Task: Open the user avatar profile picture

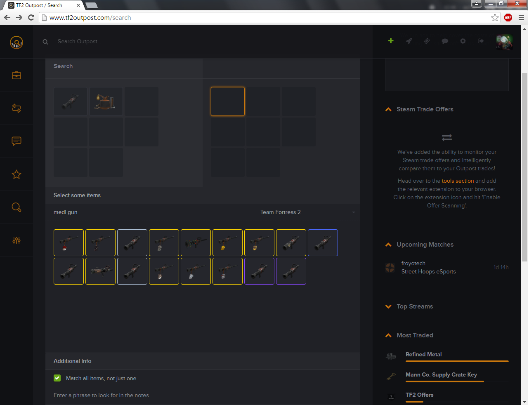Action: tap(504, 42)
